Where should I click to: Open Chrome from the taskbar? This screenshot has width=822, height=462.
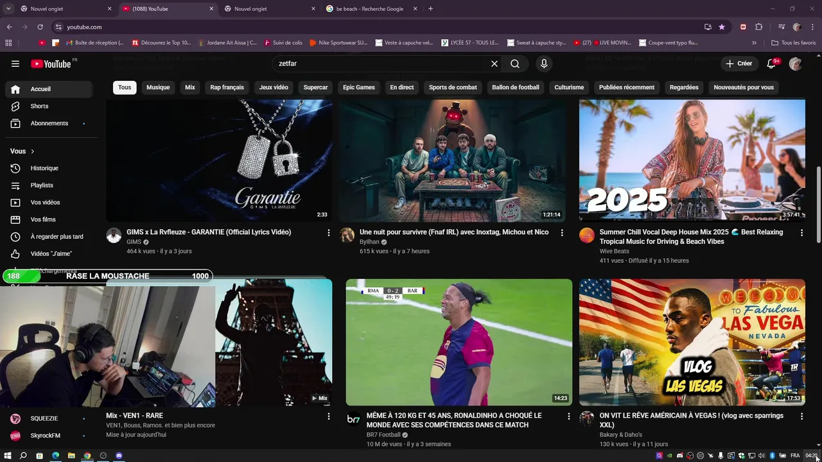point(87,456)
